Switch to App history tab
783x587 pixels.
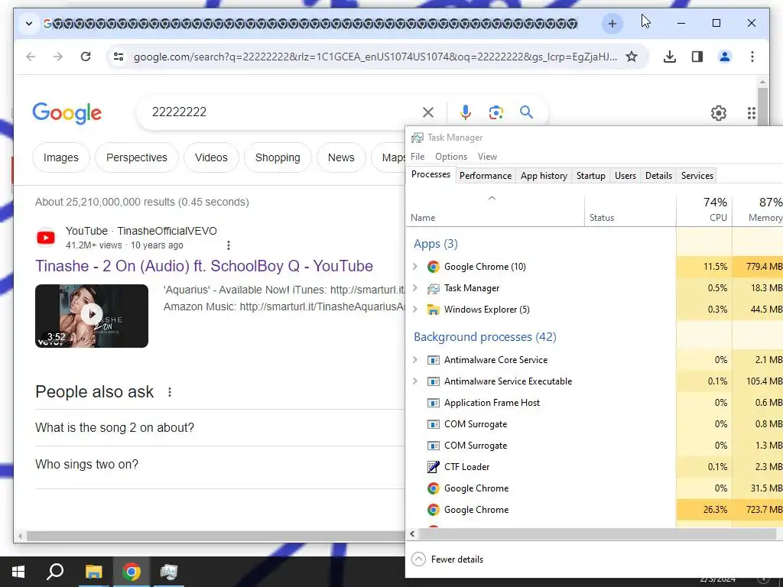[544, 176]
